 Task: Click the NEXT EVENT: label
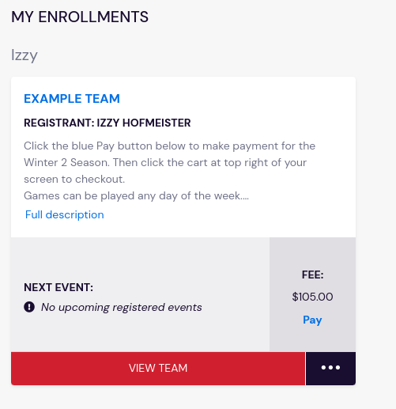tap(58, 287)
